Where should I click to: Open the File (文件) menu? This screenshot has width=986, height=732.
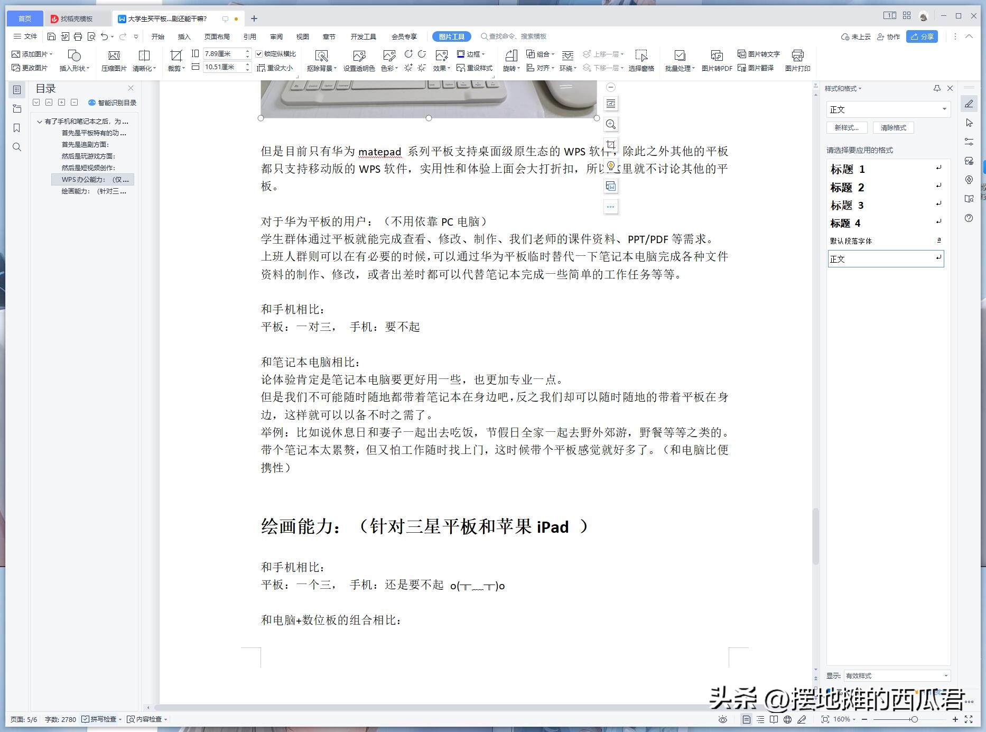(x=25, y=36)
